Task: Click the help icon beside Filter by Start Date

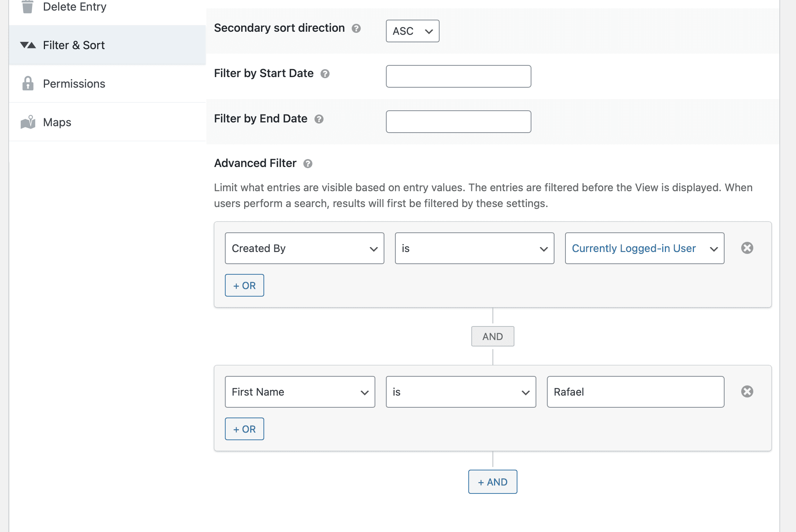Action: click(x=325, y=74)
